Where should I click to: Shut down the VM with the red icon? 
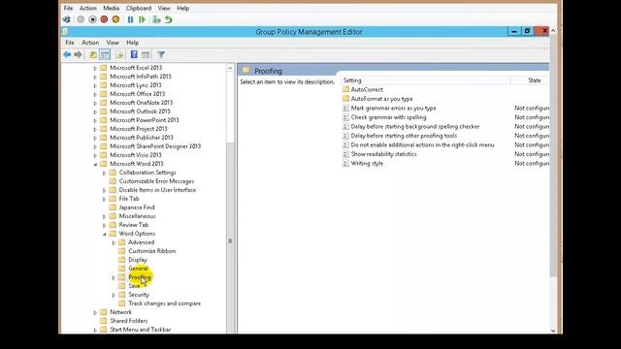104,19
